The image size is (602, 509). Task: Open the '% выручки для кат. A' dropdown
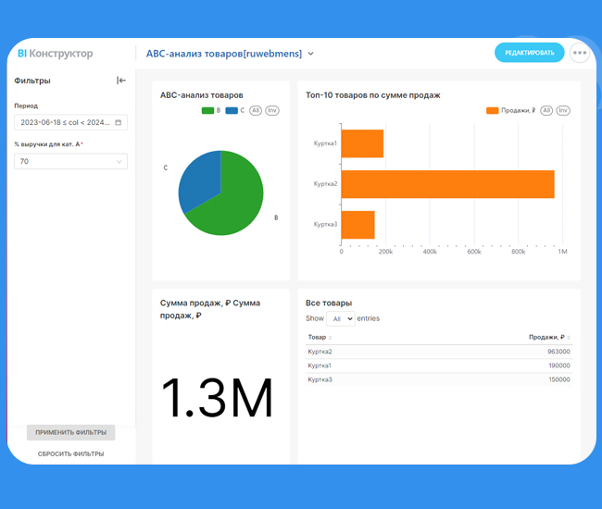pos(70,161)
